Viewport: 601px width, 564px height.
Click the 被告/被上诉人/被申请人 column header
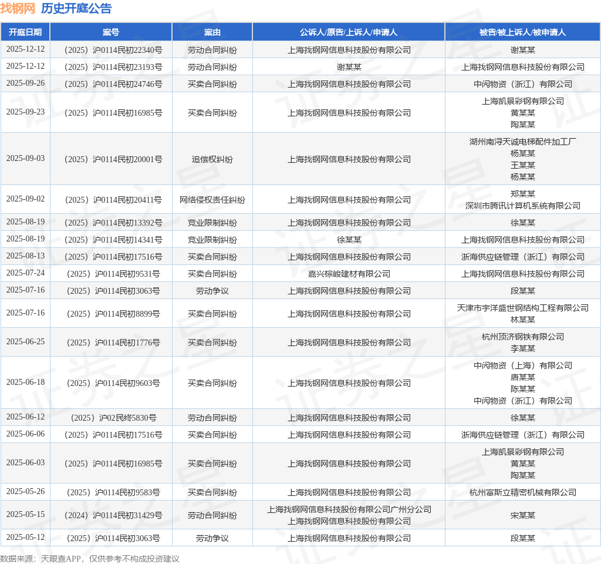523,32
